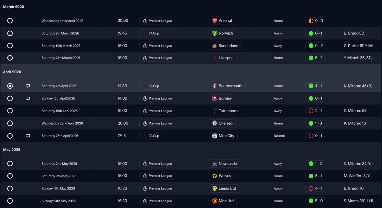Click the Tottenham club crest icon
The height and width of the screenshot is (208, 382).
pos(215,111)
